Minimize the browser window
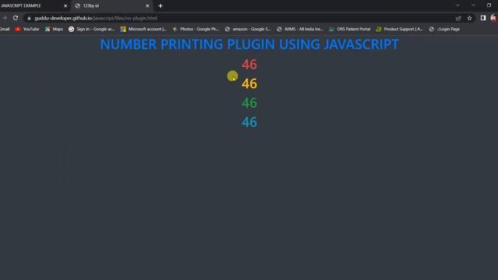The height and width of the screenshot is (280, 498). [473, 5]
